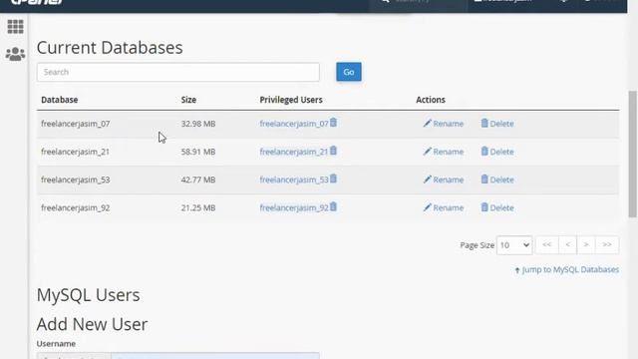The height and width of the screenshot is (359, 638).
Task: Open the Page Size dropdown
Action: 514,245
